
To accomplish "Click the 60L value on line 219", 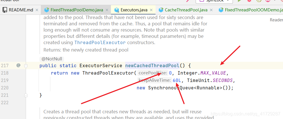I will pyautogui.click(x=177, y=80).
